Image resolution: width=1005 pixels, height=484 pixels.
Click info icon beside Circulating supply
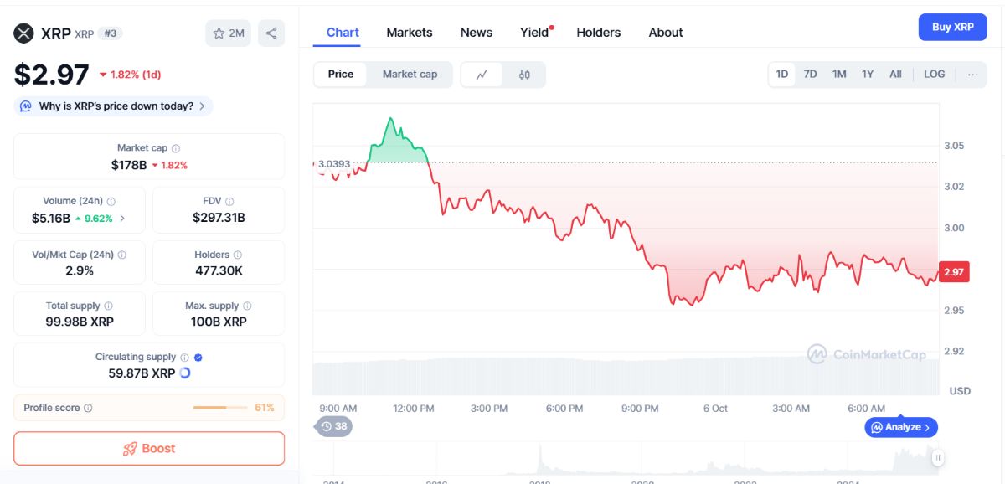tap(184, 358)
